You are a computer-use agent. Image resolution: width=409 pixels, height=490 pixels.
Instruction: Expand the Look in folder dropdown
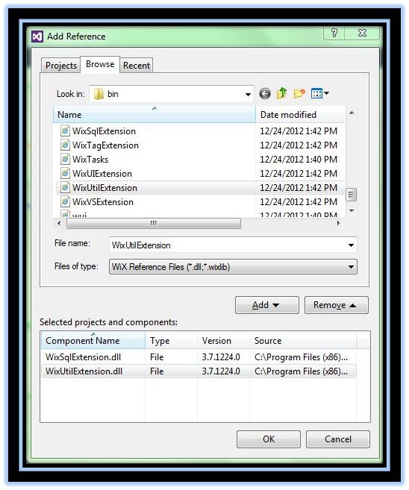[248, 95]
